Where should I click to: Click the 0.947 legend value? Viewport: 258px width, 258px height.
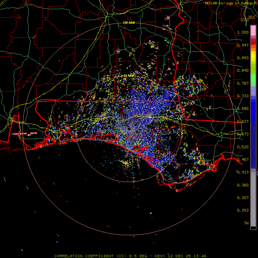point(243,45)
